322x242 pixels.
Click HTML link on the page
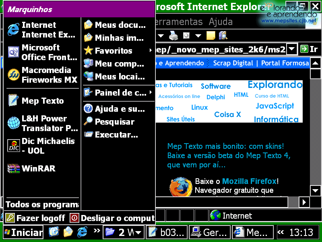[241, 95]
